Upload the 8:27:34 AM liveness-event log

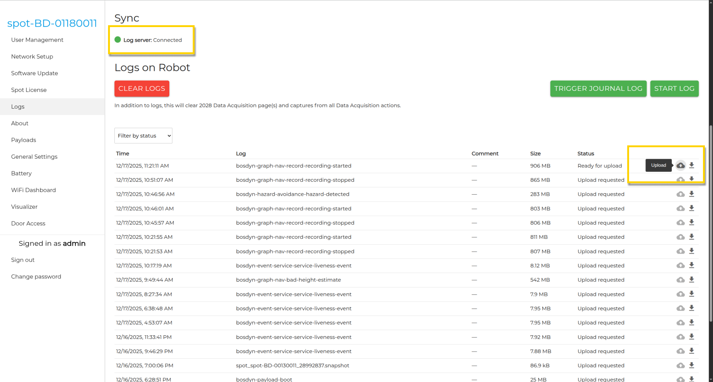click(680, 294)
